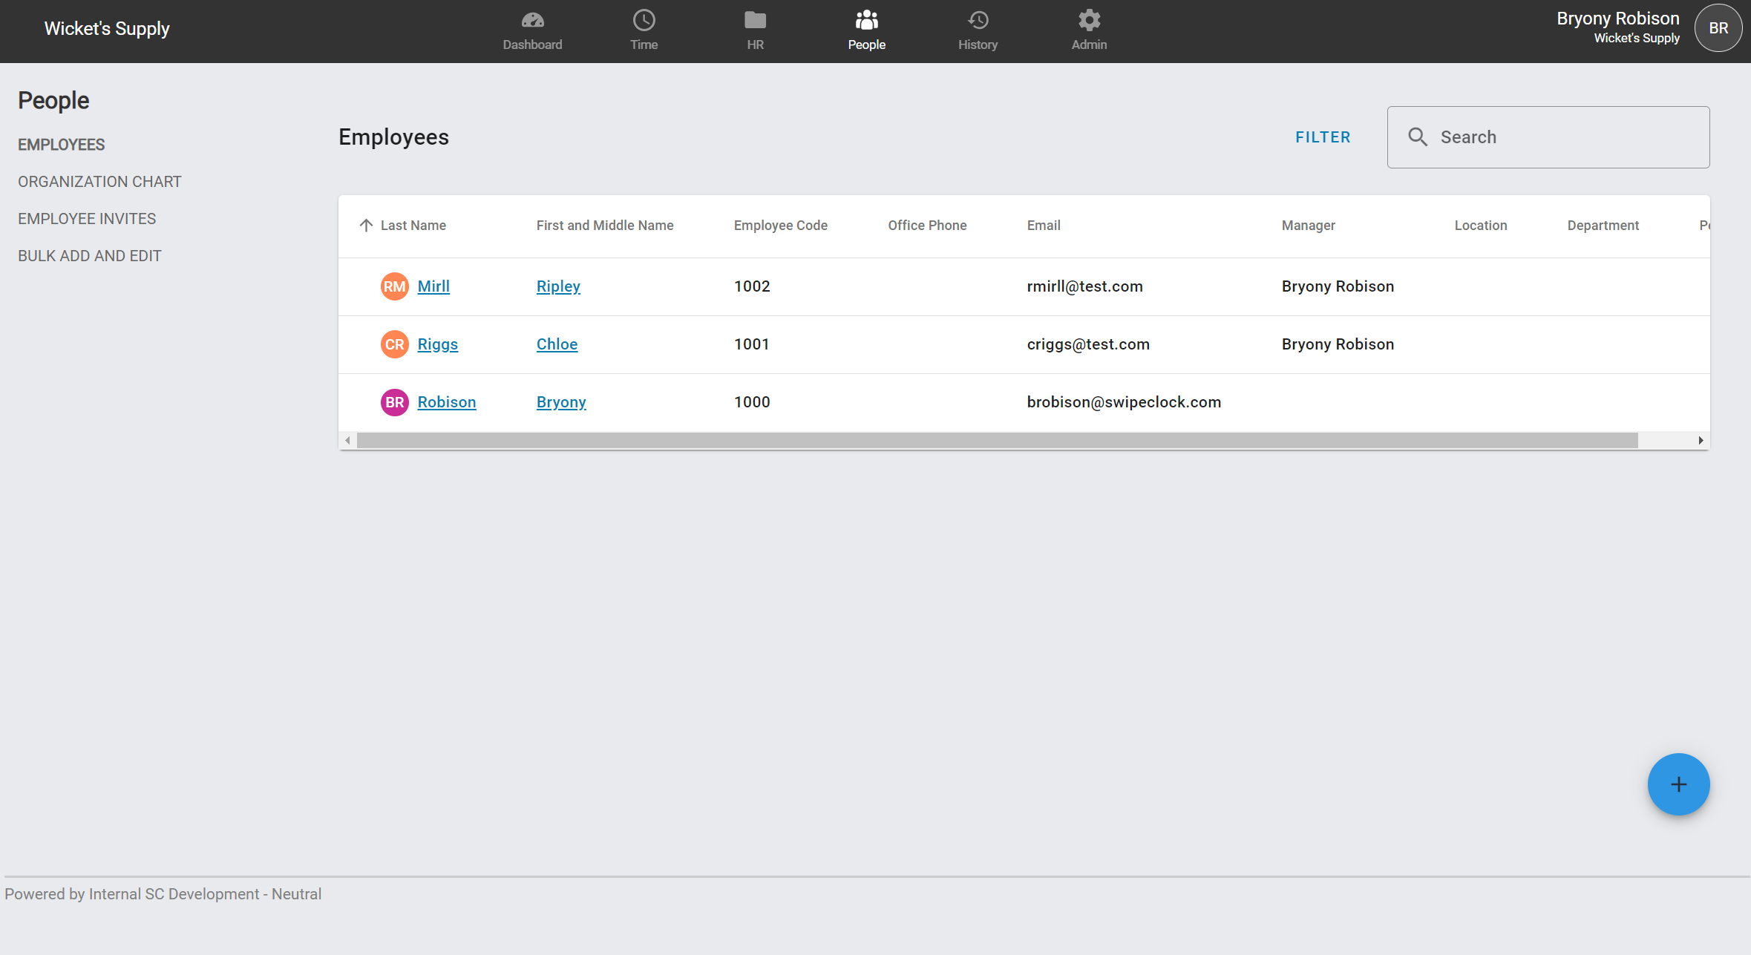Click the rmirll@test.com email cell
Image resolution: width=1751 pixels, height=955 pixels.
pos(1084,286)
